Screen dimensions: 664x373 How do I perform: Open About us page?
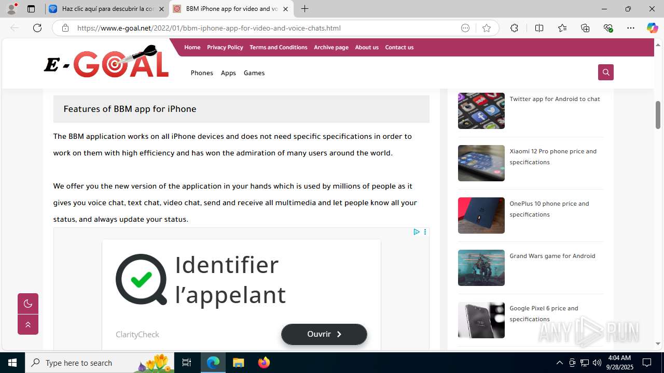coord(367,47)
